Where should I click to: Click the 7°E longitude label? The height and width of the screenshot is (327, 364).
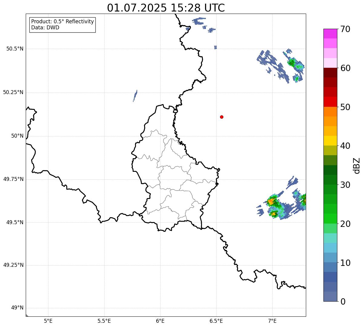point(272,321)
